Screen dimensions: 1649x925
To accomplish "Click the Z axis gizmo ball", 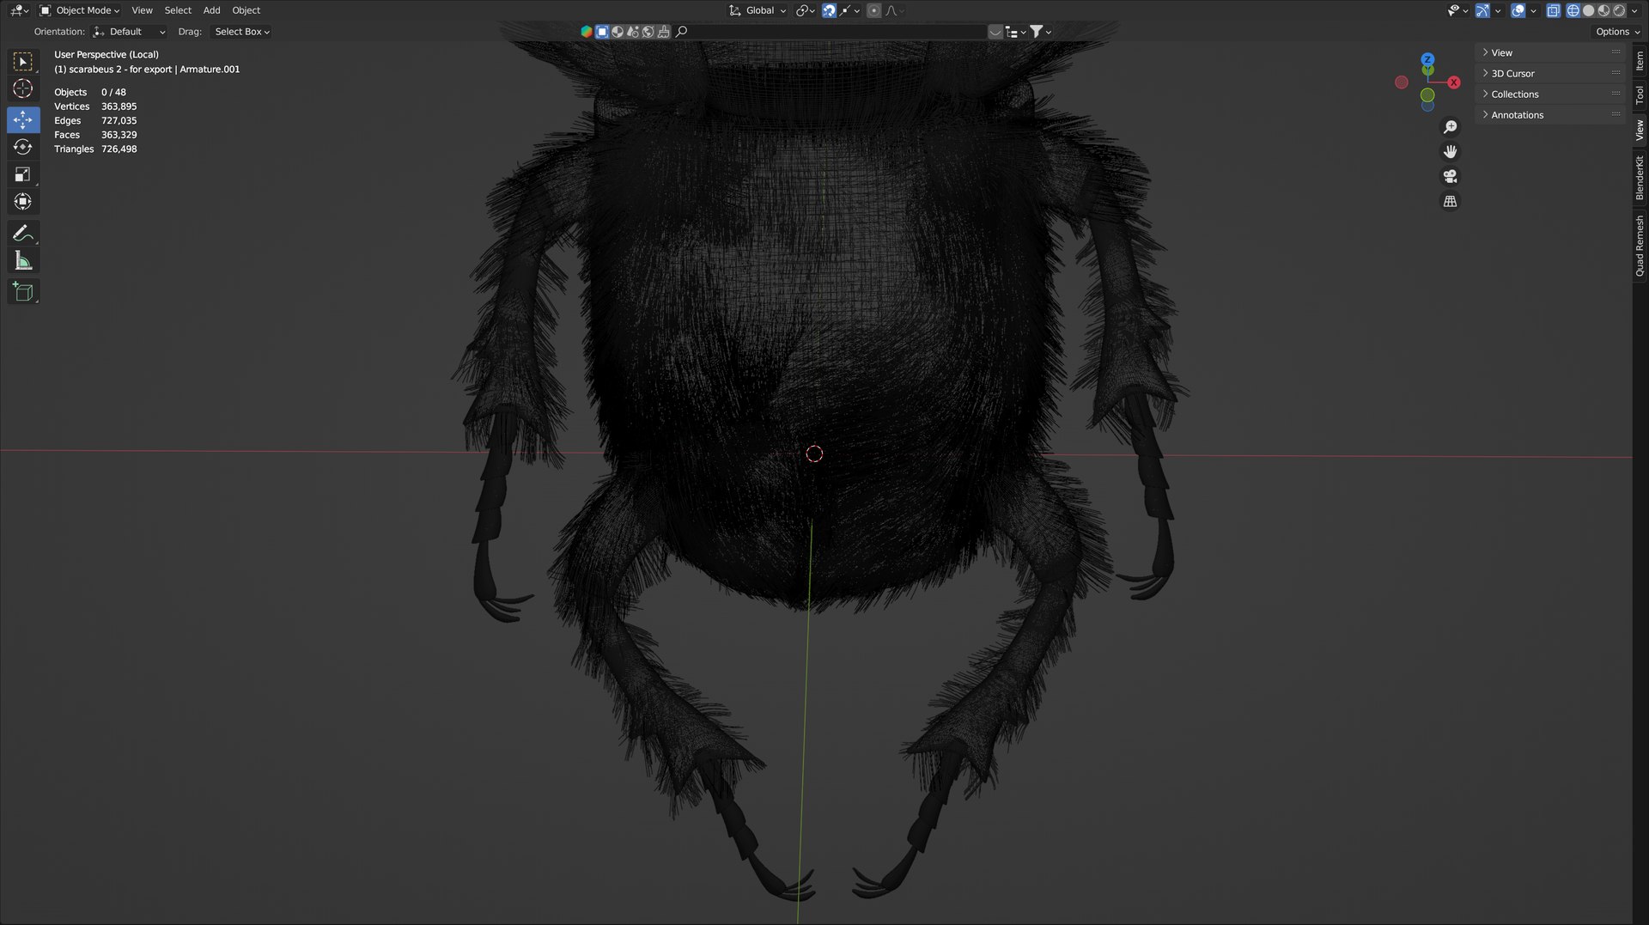I will coord(1427,60).
